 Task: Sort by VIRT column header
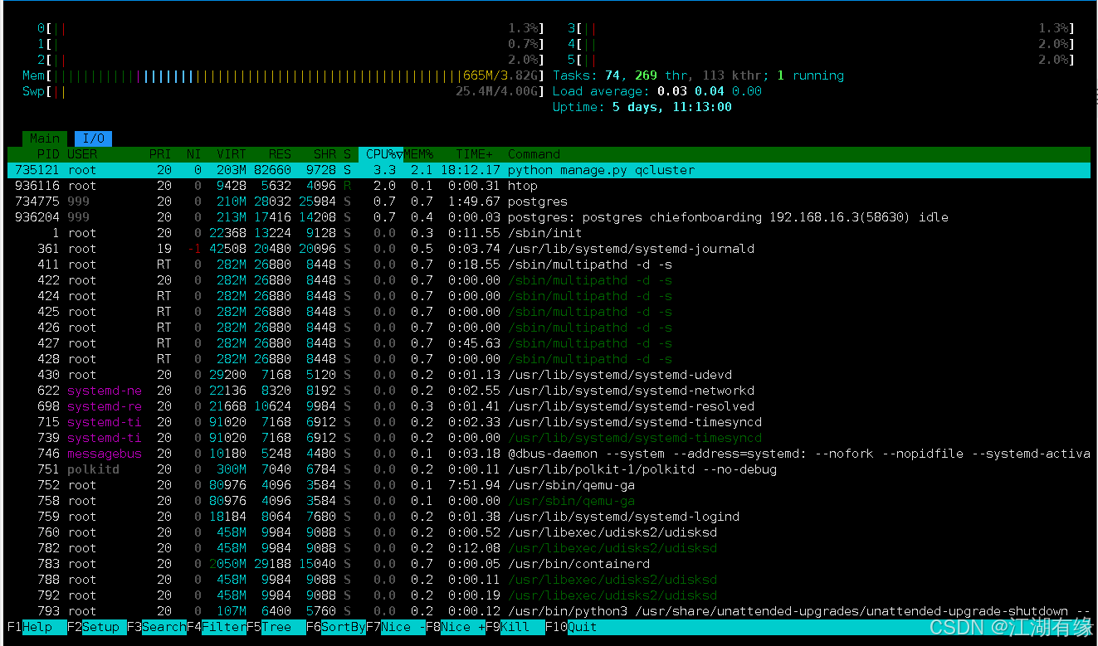(232, 154)
